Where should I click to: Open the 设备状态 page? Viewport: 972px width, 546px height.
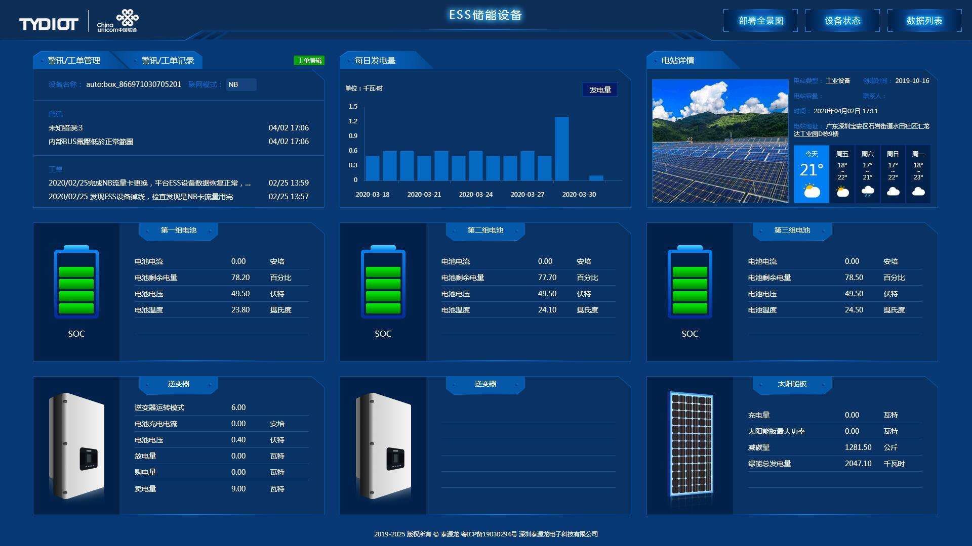(x=842, y=21)
